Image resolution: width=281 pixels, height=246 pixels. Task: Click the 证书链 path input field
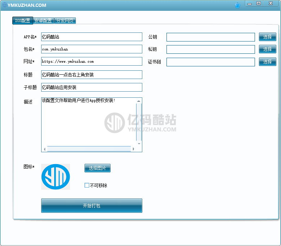[x=211, y=62]
